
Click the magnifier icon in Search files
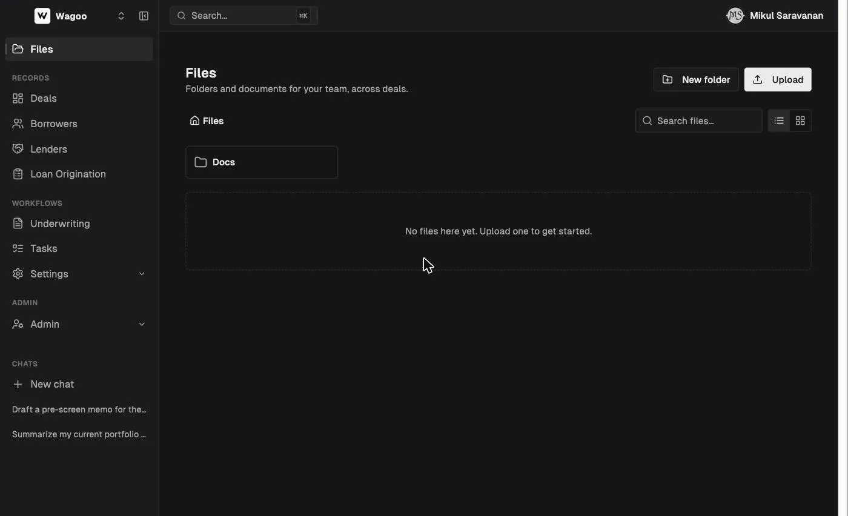(648, 121)
